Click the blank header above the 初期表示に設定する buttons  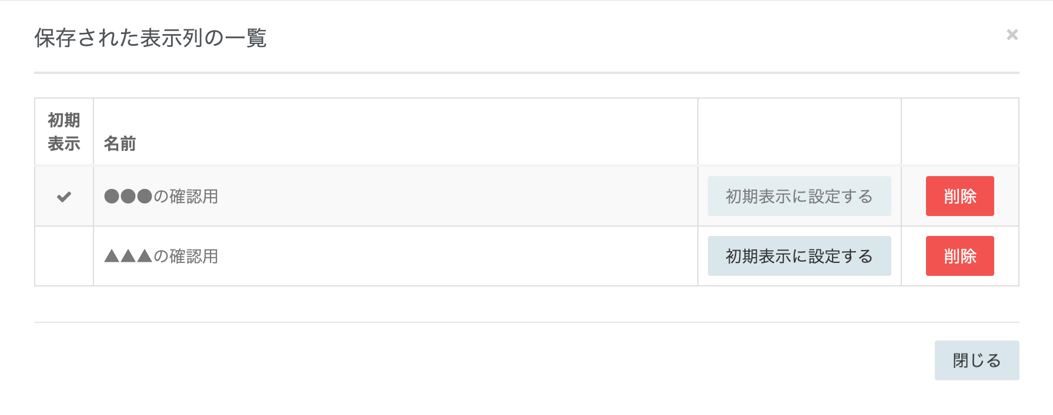(x=799, y=132)
